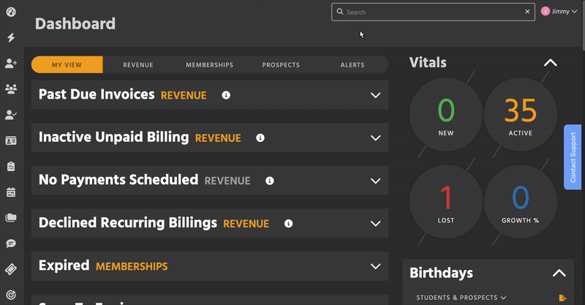Select the My View tab

click(67, 65)
